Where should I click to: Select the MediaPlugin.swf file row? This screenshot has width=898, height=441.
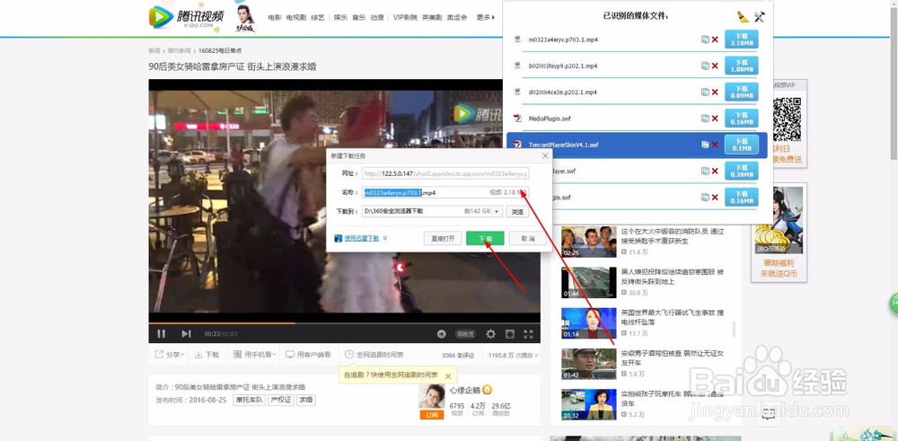pos(637,118)
